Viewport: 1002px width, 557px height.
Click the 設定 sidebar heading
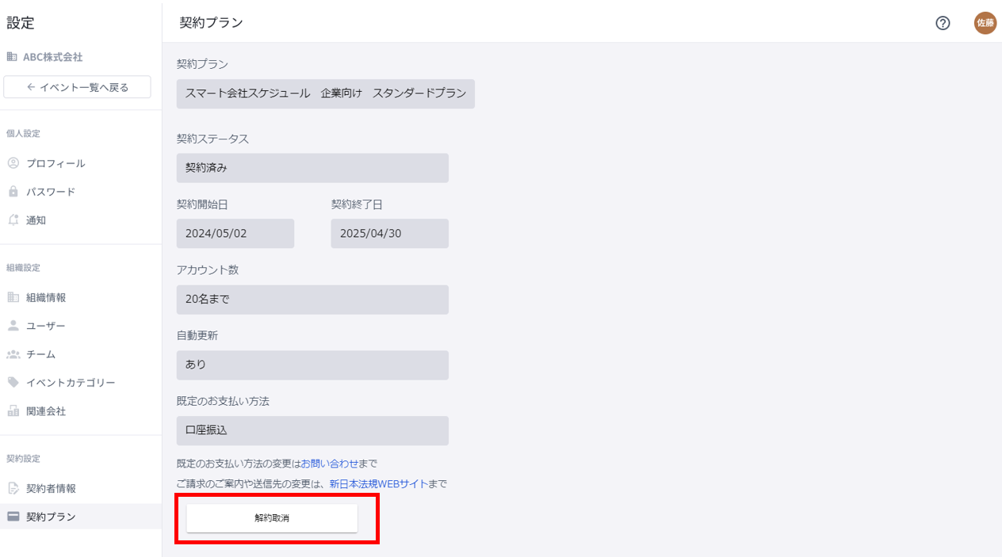tap(21, 23)
